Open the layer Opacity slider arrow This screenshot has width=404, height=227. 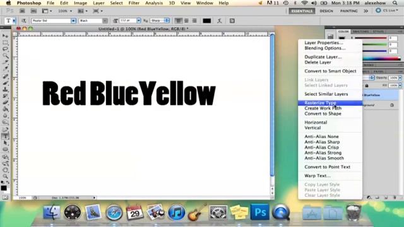pyautogui.click(x=400, y=78)
